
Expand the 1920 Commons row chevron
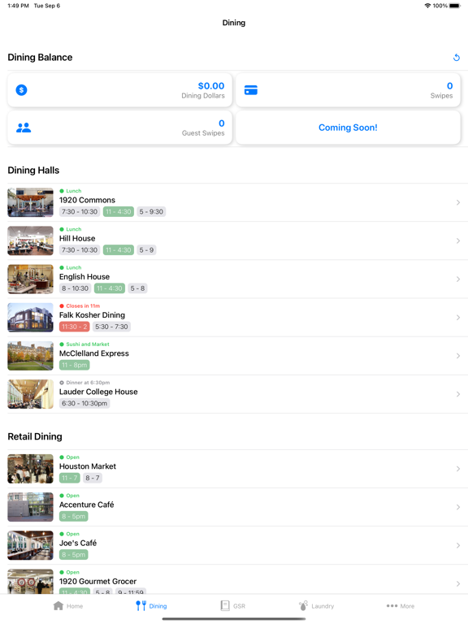coord(458,202)
